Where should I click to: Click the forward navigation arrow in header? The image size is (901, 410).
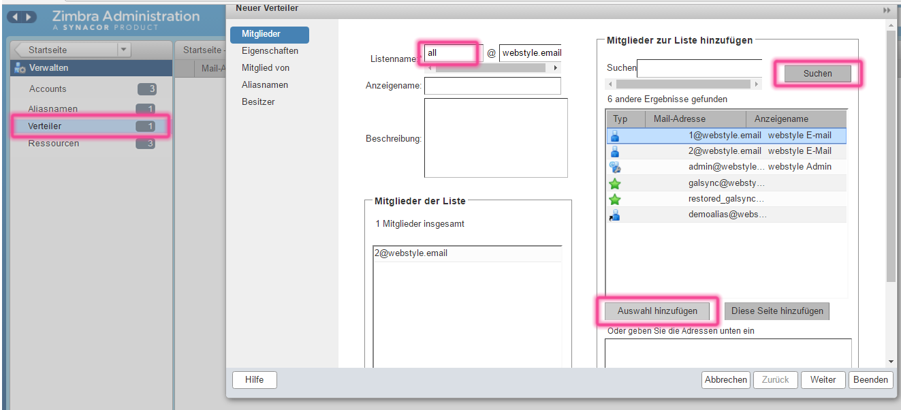coord(29,17)
